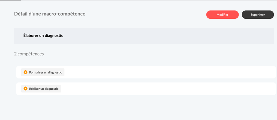Image resolution: width=277 pixels, height=120 pixels.
Task: Click the Détail d'une macro-compétence heading
Action: tap(50, 14)
